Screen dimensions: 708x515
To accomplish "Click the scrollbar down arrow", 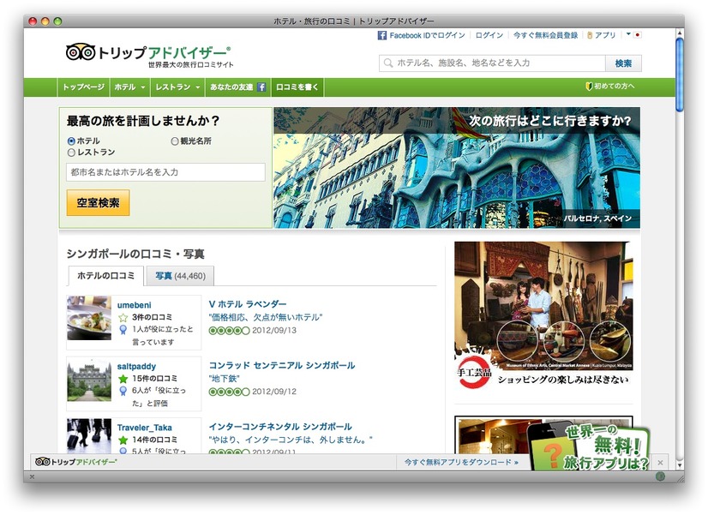I will pyautogui.click(x=679, y=465).
